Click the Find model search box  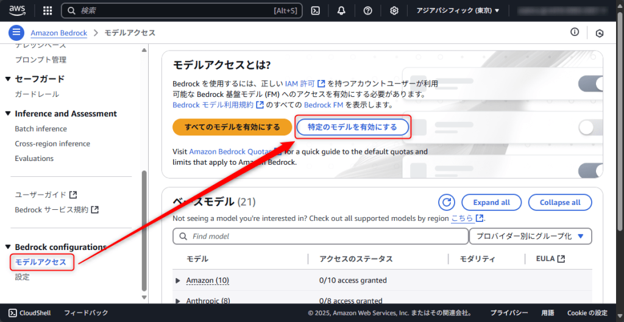321,237
